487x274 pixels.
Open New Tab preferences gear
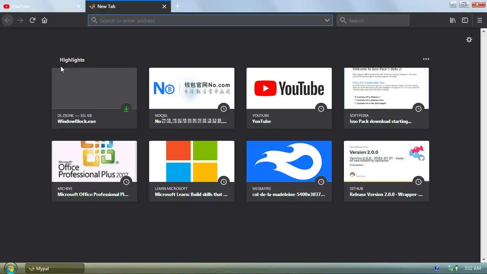[469, 40]
